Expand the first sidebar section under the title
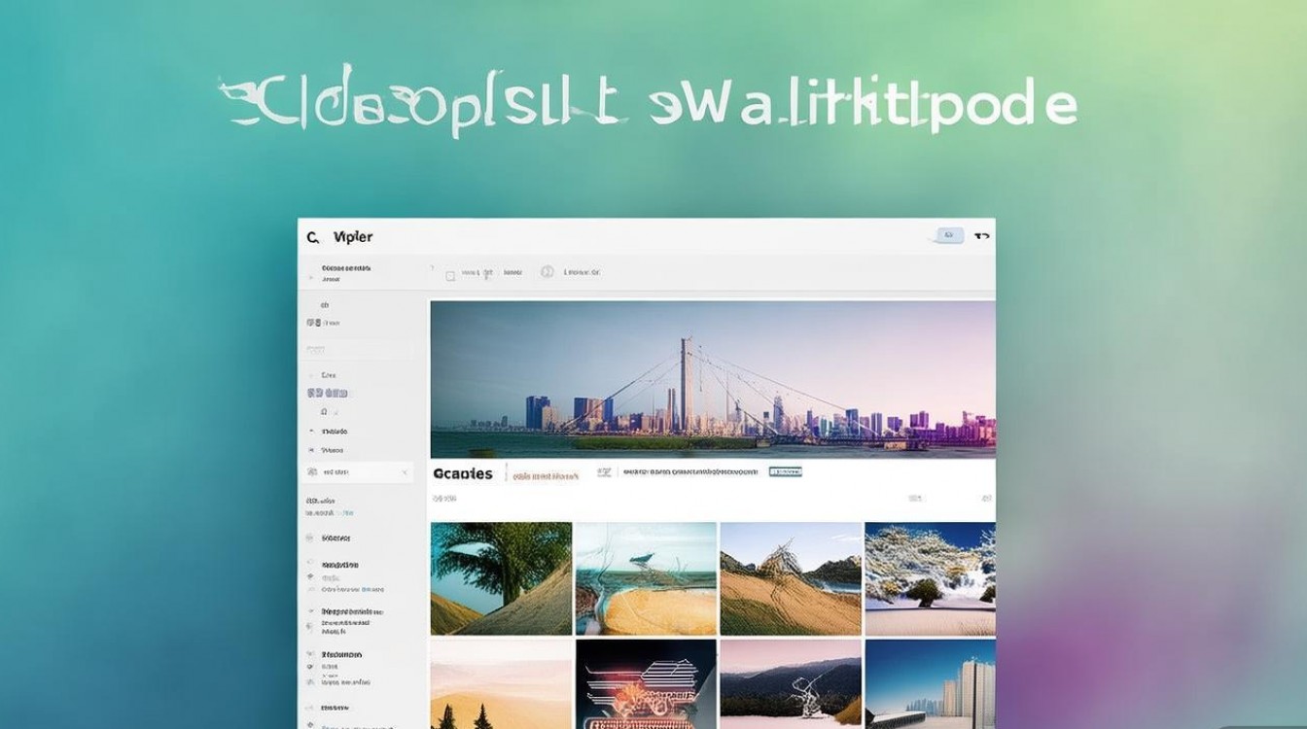Screen dimensions: 1307x729 pyautogui.click(x=345, y=272)
